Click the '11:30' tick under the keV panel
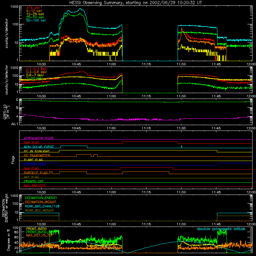The width and height of the screenshot is (256, 256). pyautogui.click(x=181, y=64)
